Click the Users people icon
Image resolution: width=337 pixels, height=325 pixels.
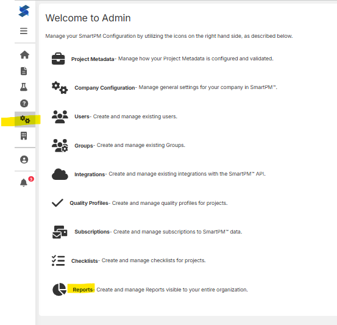pos(60,116)
